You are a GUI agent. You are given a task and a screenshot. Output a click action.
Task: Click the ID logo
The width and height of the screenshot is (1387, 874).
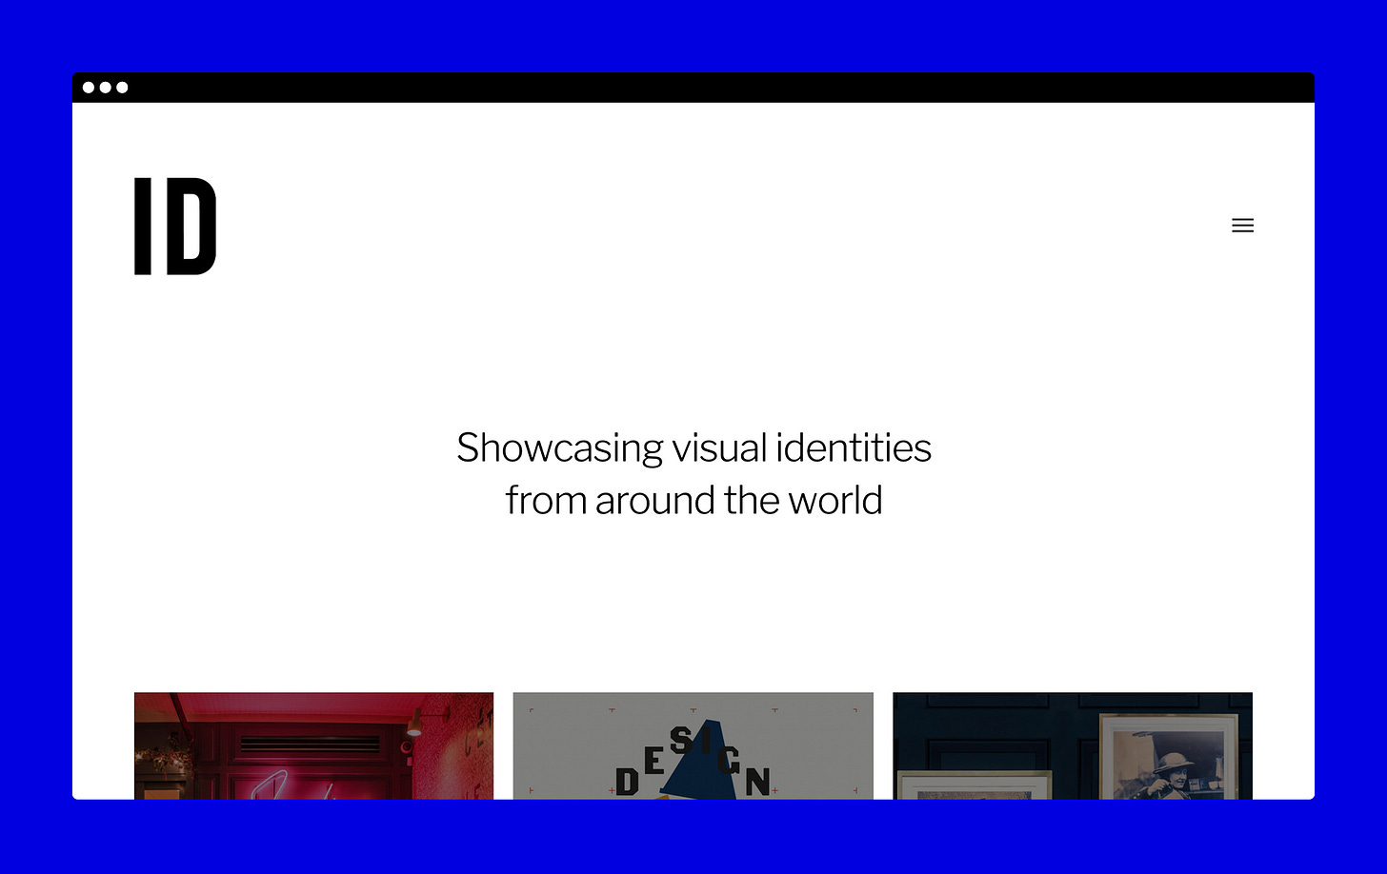(175, 226)
